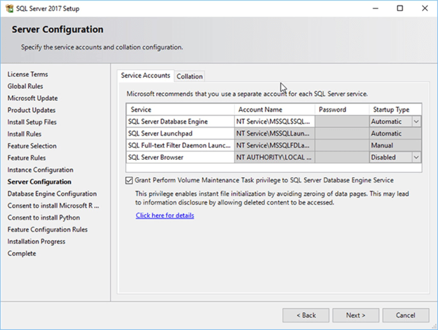The height and width of the screenshot is (330, 438).
Task: Open the 'Click here for details' link
Action: [164, 215]
